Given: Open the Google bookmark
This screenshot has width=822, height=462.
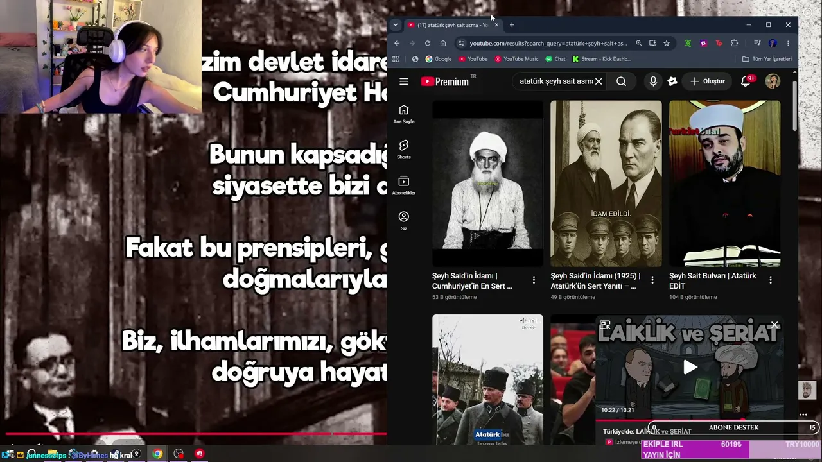Looking at the screenshot, I should (x=439, y=59).
